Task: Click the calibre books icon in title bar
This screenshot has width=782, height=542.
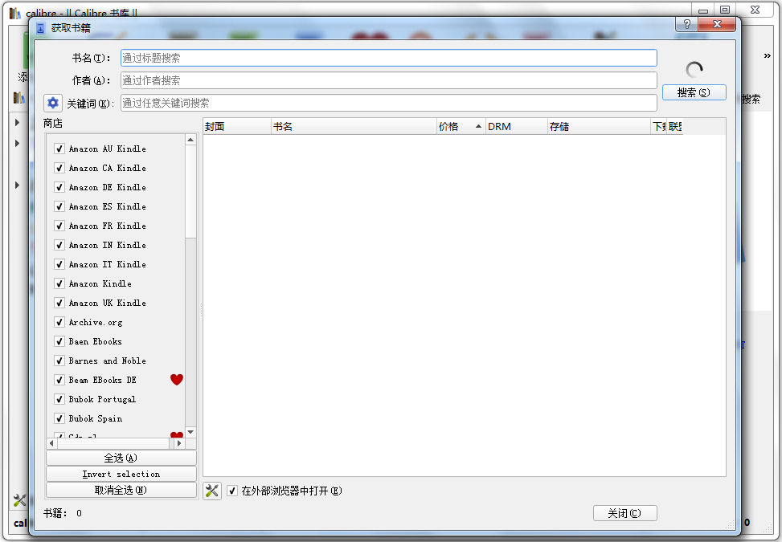Action: (15, 13)
